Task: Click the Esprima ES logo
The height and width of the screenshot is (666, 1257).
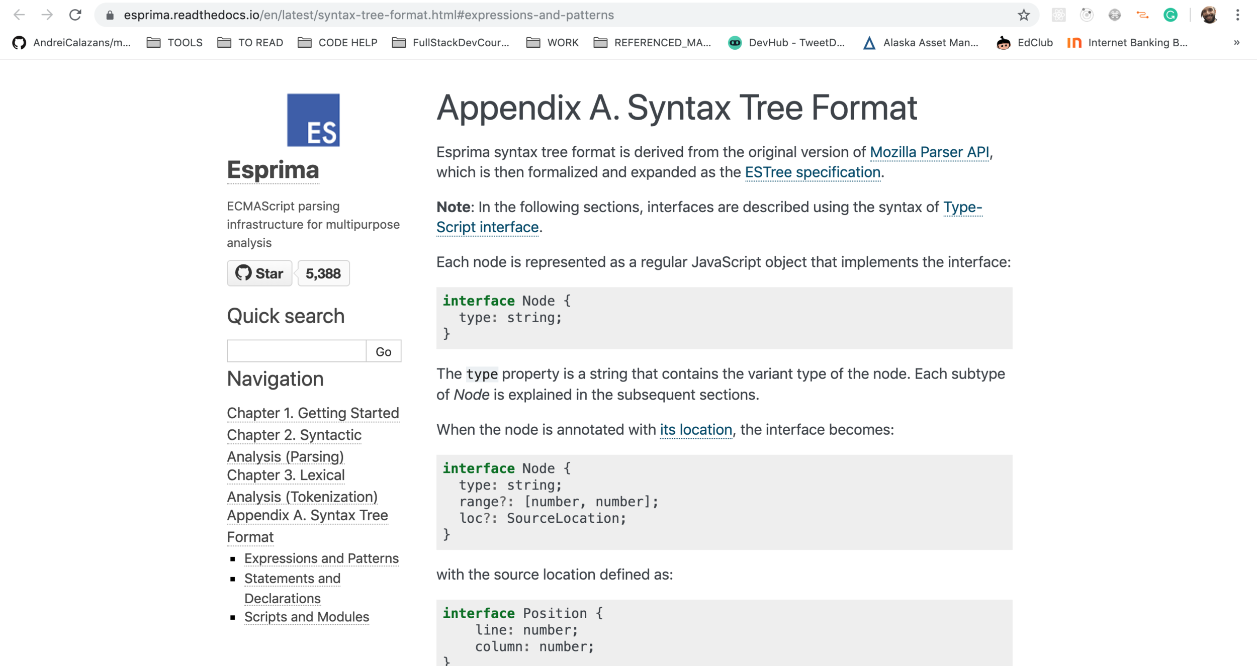Action: point(313,120)
